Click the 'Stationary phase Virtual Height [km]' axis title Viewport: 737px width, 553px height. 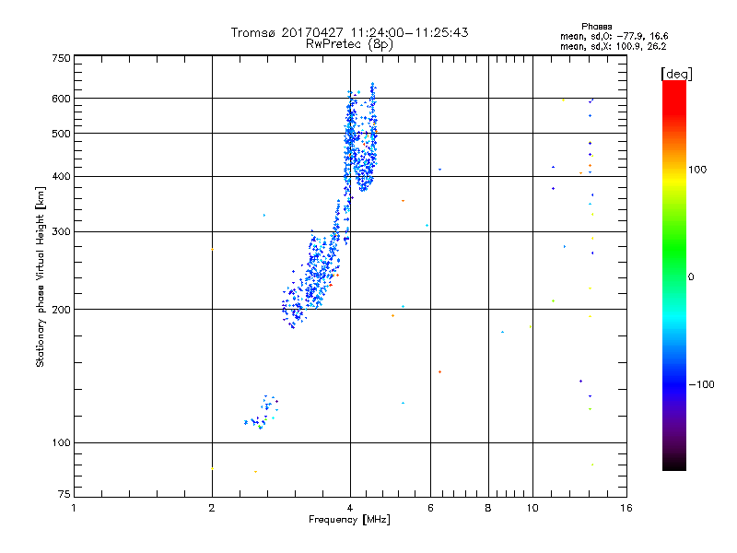[x=40, y=276]
